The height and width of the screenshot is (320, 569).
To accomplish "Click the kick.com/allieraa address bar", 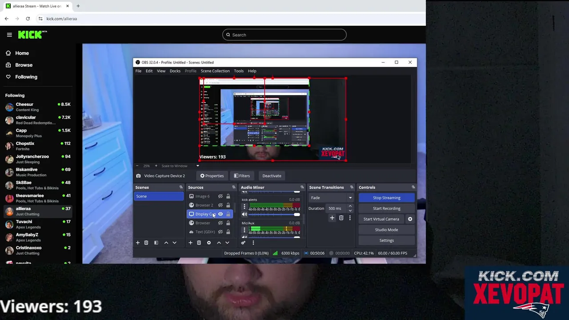I will pos(61,19).
